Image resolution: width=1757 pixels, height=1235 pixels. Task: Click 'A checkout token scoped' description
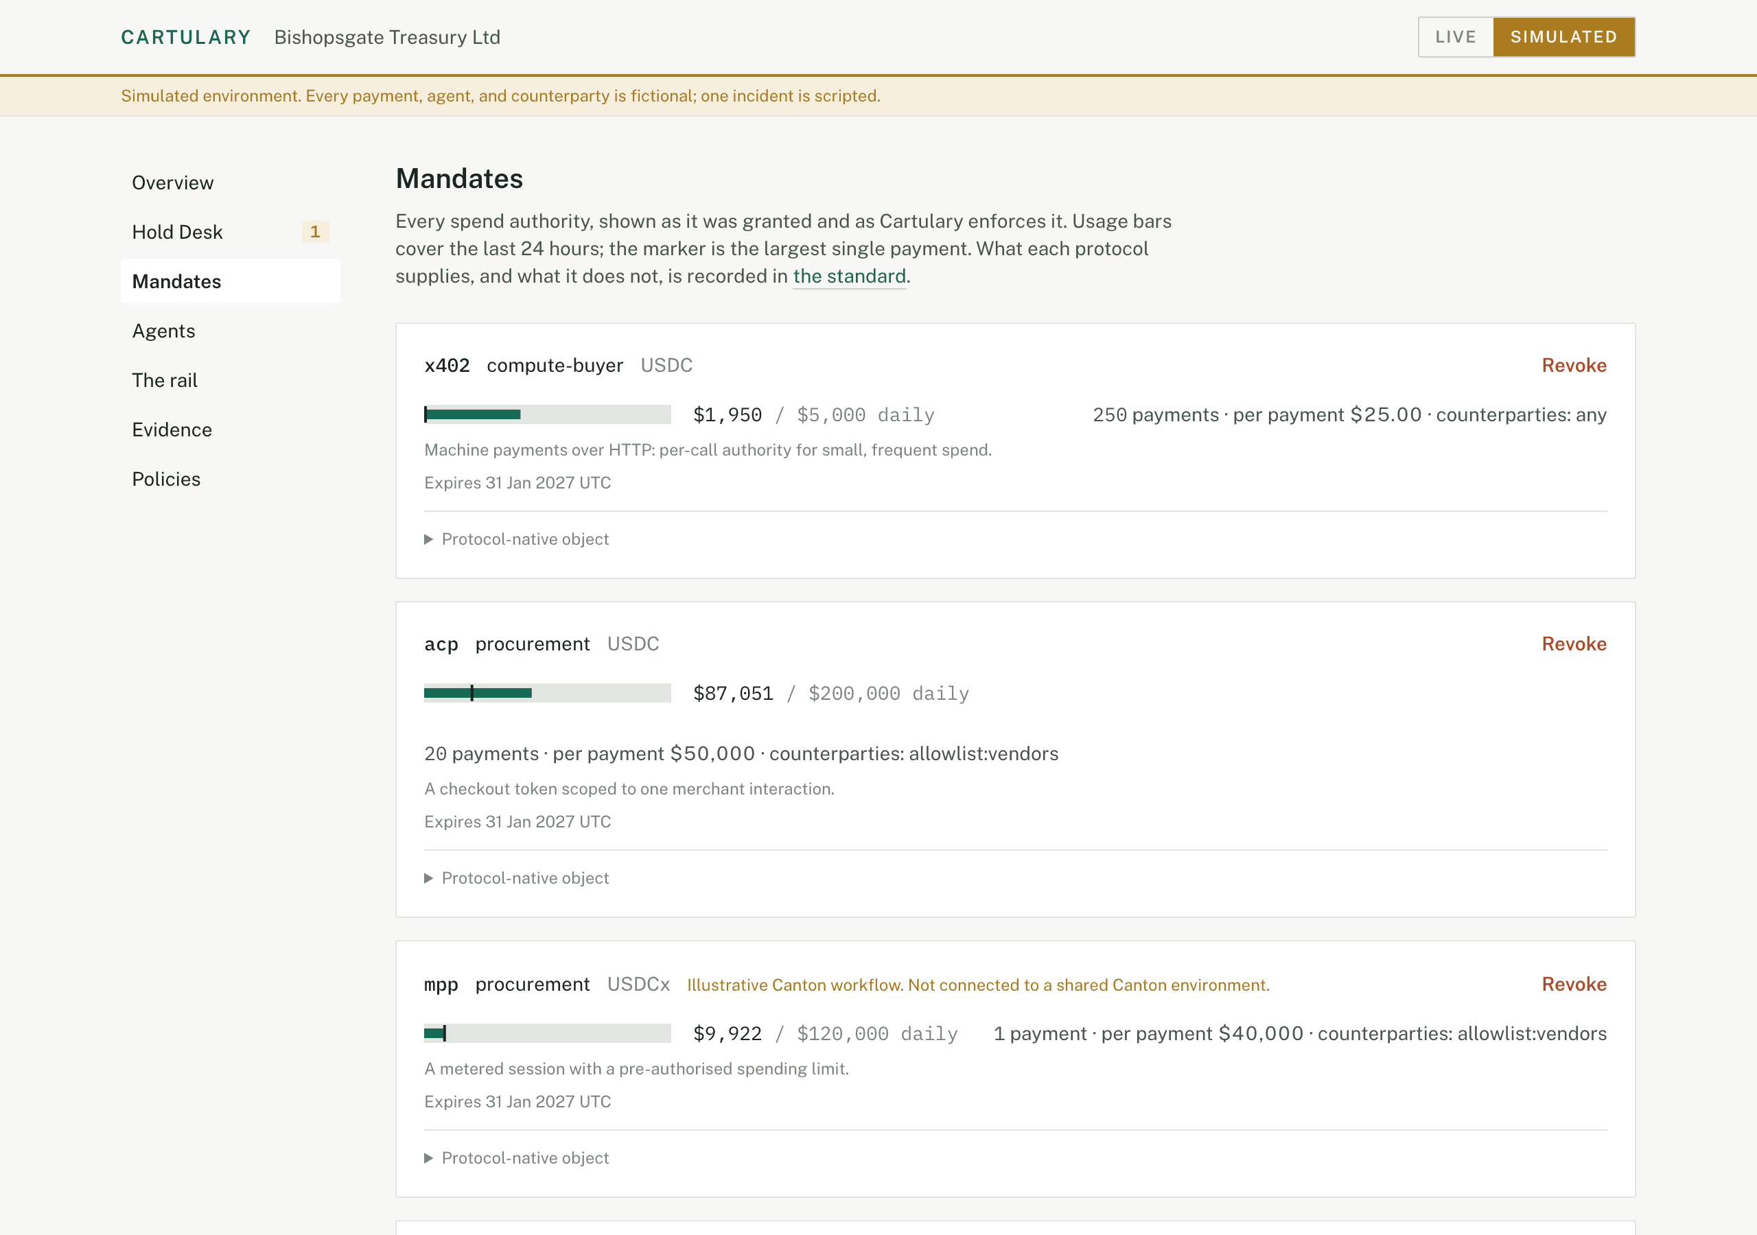pyautogui.click(x=629, y=789)
